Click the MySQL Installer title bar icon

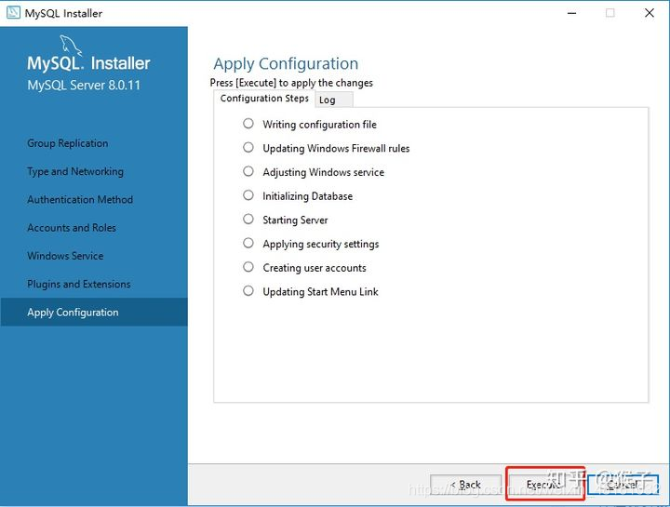coord(13,13)
